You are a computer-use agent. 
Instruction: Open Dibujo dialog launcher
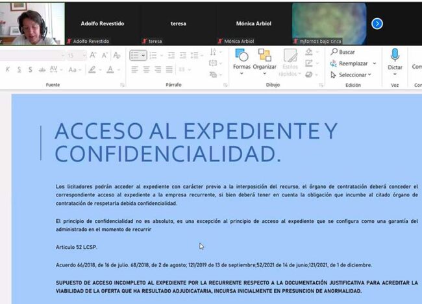pos(321,85)
